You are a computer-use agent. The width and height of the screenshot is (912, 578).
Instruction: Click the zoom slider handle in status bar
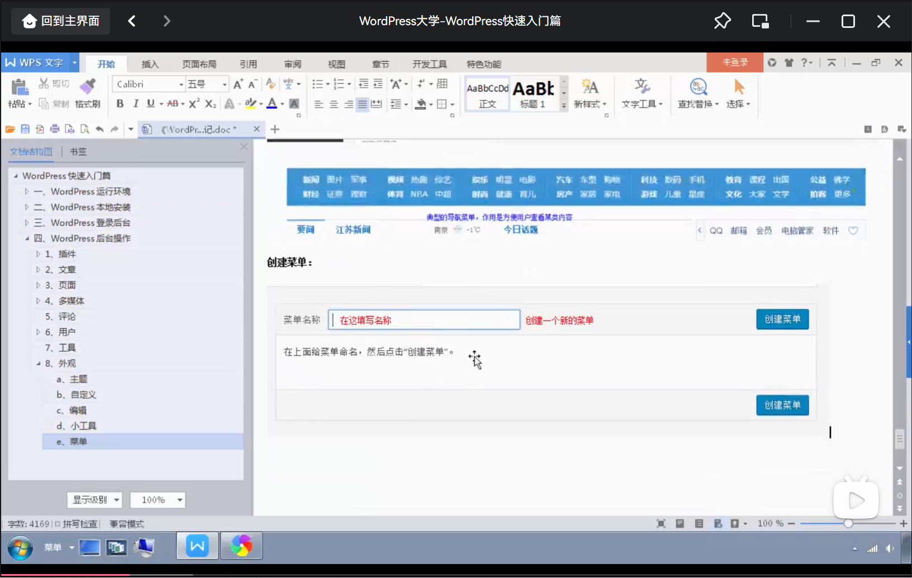[848, 523]
